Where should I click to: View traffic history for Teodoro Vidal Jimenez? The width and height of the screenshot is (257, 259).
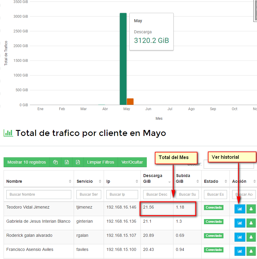click(x=240, y=207)
